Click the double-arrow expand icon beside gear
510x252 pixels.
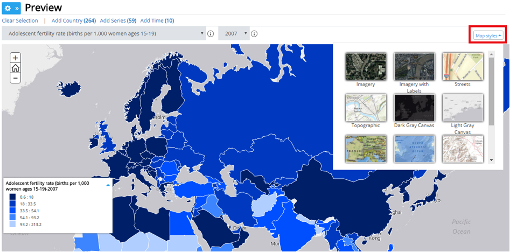click(16, 8)
